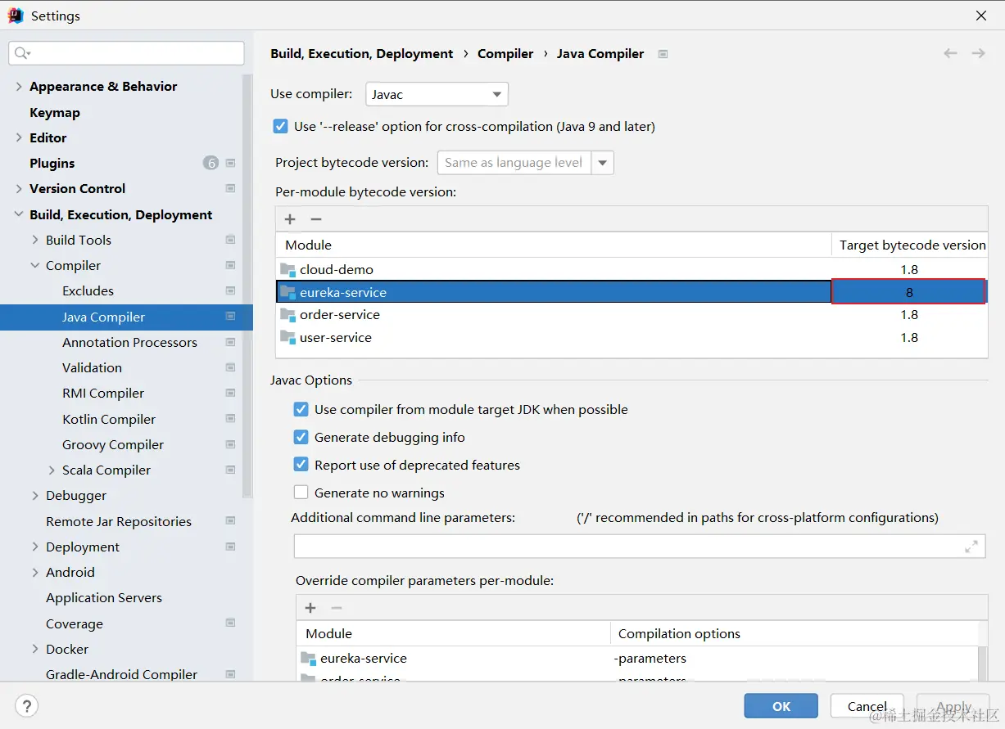Viewport: 1005px width, 729px height.
Task: Click the Target bytecode version column header
Action: pyautogui.click(x=910, y=245)
